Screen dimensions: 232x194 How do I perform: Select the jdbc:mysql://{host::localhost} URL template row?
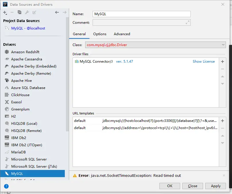click(x=146, y=121)
